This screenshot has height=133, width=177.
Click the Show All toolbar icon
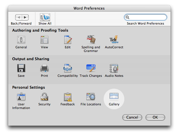45,17
